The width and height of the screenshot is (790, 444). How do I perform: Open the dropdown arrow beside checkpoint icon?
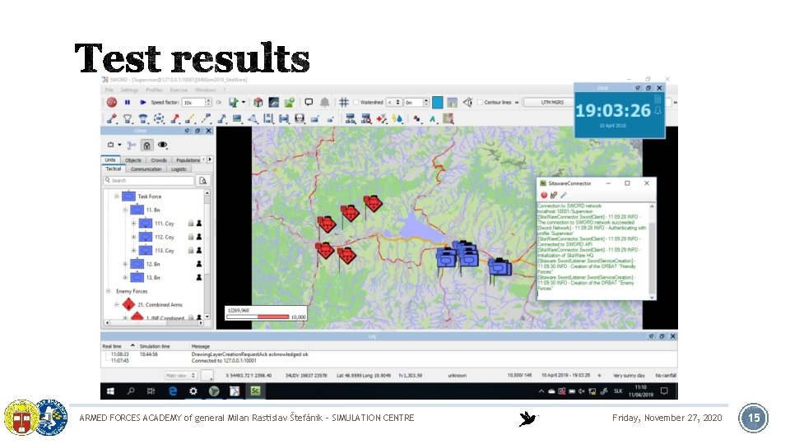tap(244, 102)
